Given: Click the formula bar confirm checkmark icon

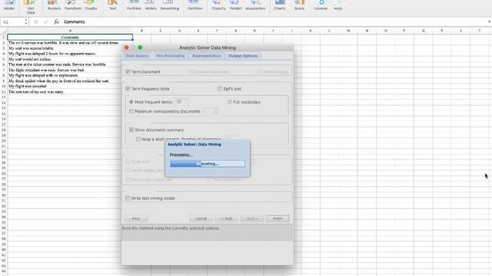Looking at the screenshot, I should click(46, 21).
